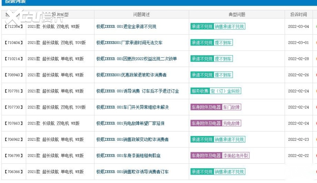Click complaint ID 【707730】
The image size is (317, 183).
point(13,107)
